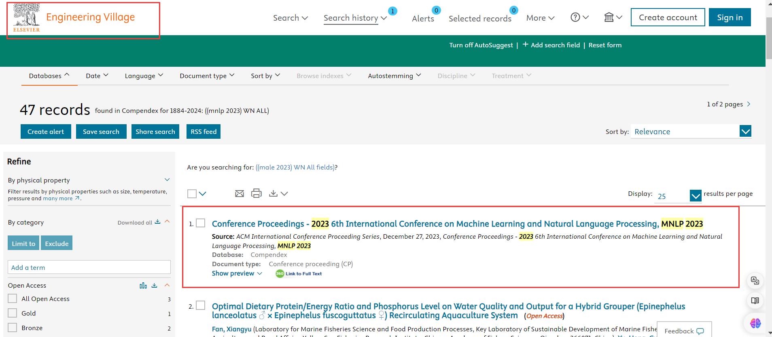Image resolution: width=772 pixels, height=337 pixels.
Task: Tick the Gold open access checkbox
Action: tap(13, 313)
